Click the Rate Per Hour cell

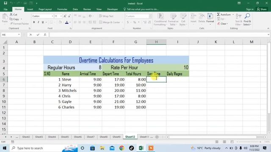coord(124,68)
